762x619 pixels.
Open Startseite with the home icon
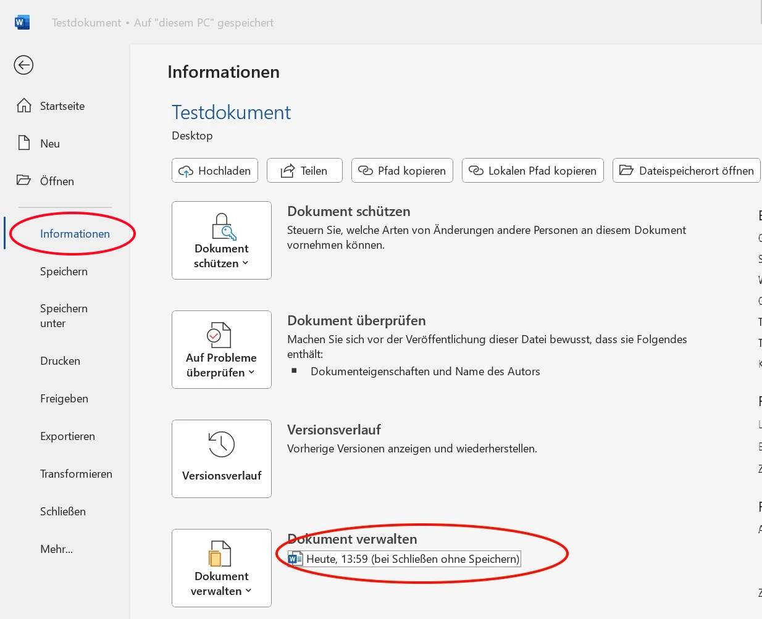pyautogui.click(x=24, y=106)
